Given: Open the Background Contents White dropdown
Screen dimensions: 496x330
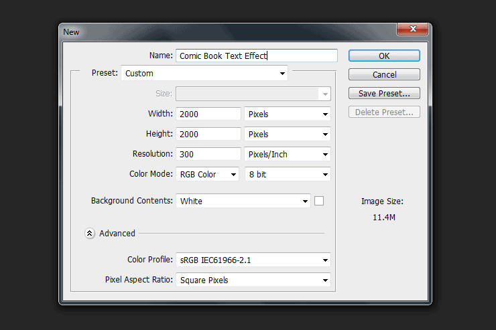Looking at the screenshot, I should coord(243,201).
